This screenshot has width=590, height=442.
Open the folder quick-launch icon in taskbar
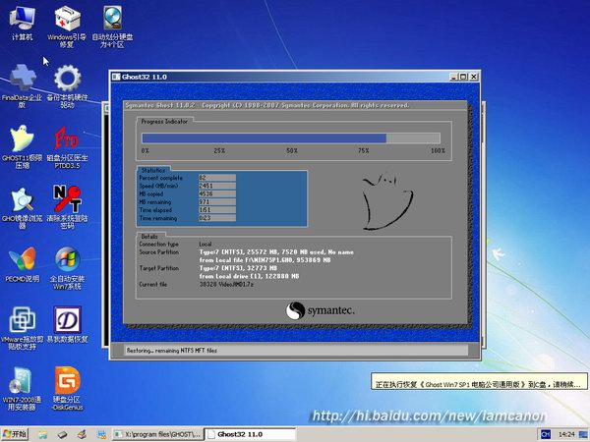click(42, 435)
